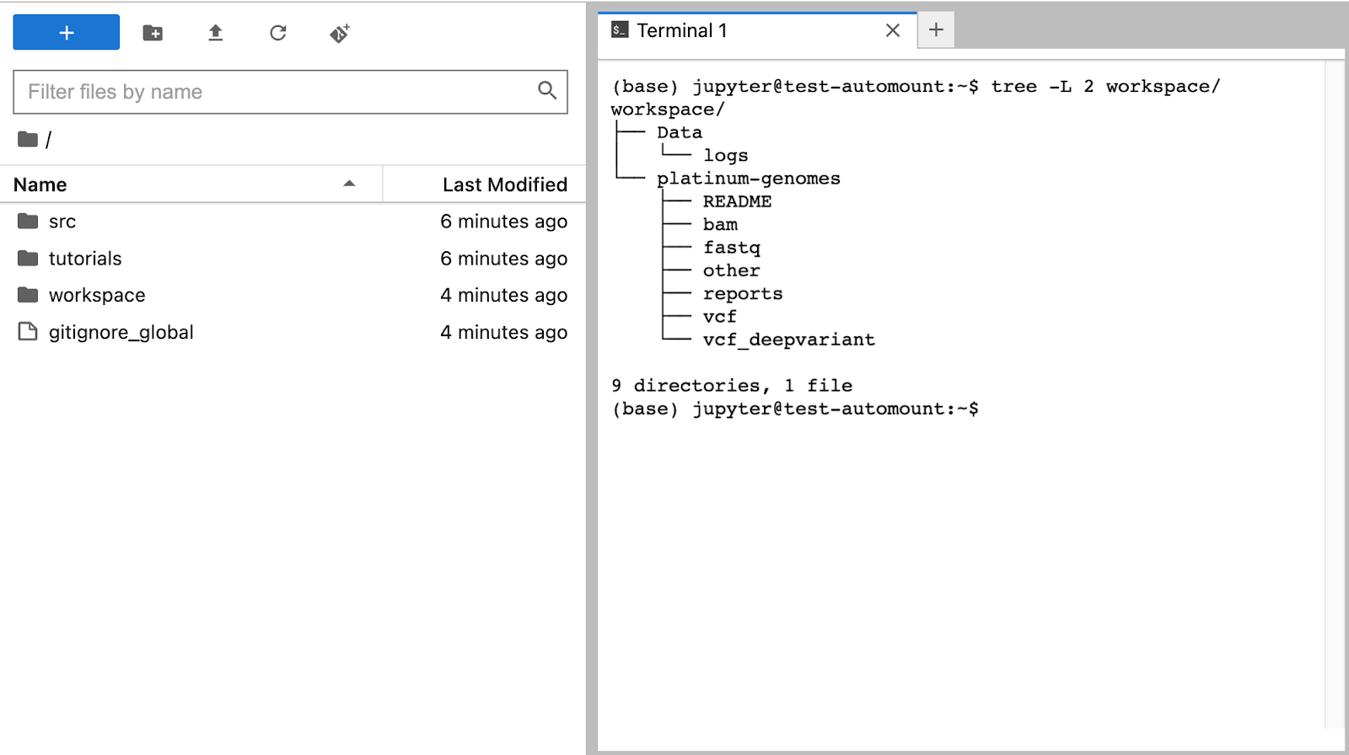
Task: Open a new tab with the plus button
Action: pos(936,30)
